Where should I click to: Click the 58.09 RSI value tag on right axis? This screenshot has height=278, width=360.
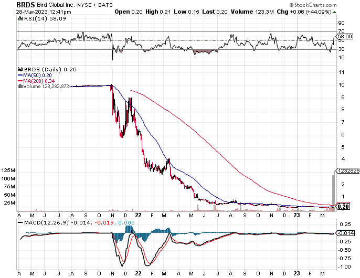point(345,37)
